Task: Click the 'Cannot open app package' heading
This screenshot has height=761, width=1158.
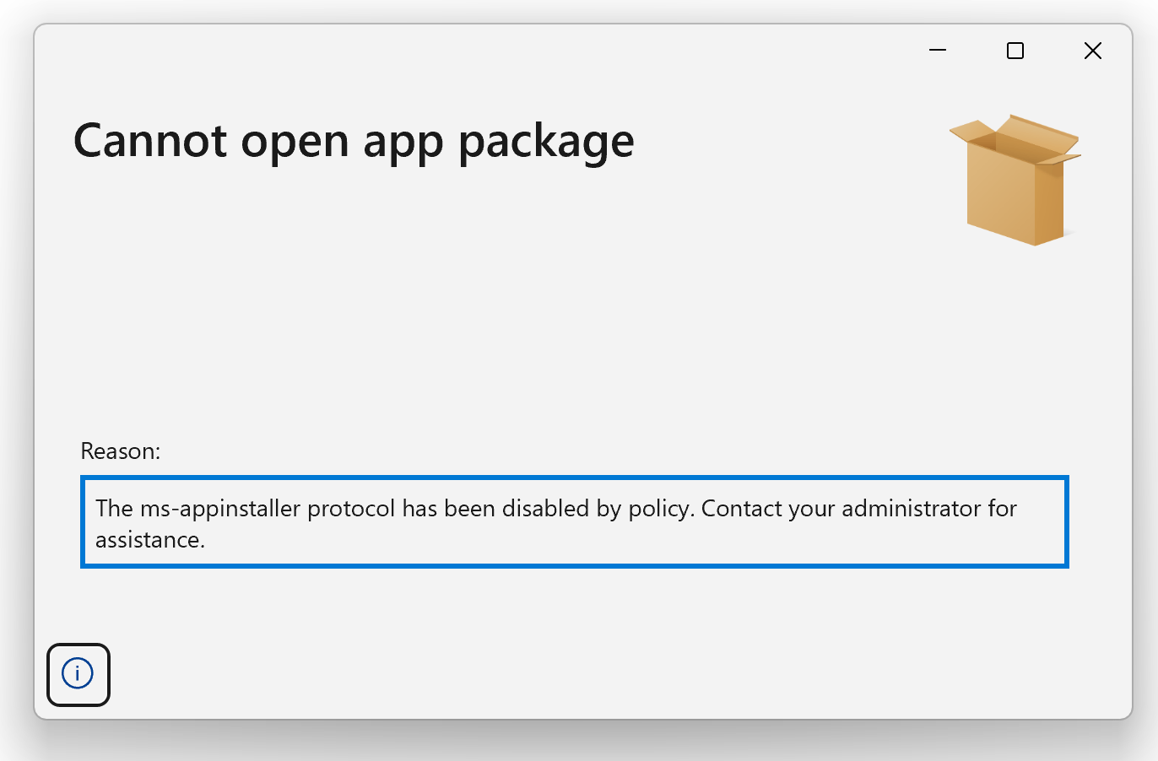Action: coord(354,142)
